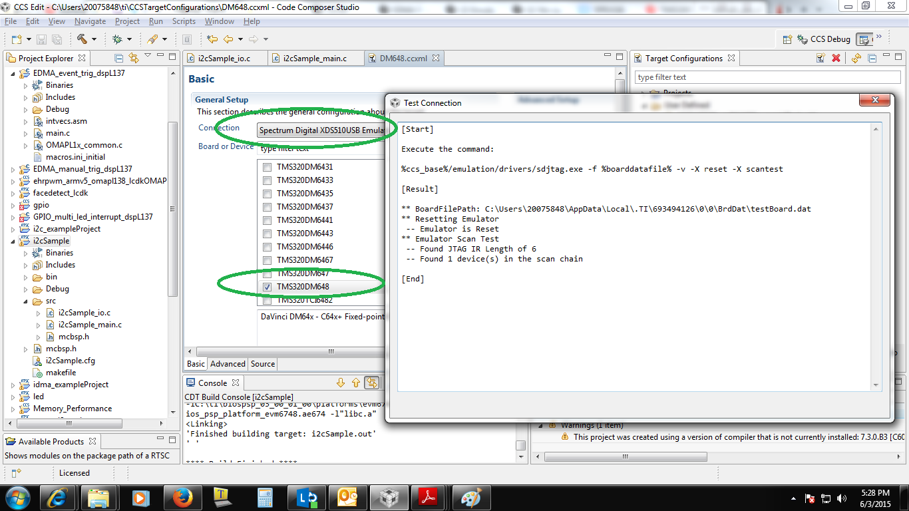The height and width of the screenshot is (511, 909).
Task: Check the TMS320DM6467 checkbox
Action: (267, 260)
